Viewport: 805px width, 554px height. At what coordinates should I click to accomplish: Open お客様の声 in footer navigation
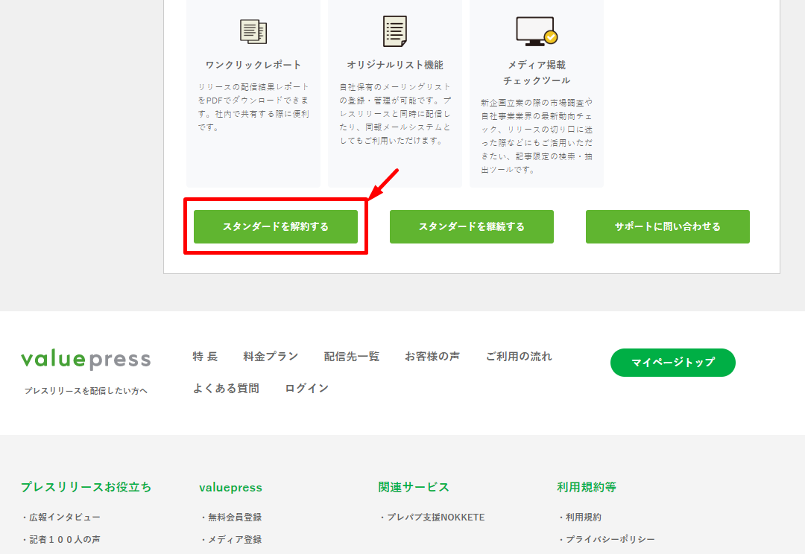click(432, 357)
